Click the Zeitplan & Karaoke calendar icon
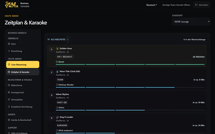Image resolution: width=215 pixels, height=134 pixels. point(9,72)
